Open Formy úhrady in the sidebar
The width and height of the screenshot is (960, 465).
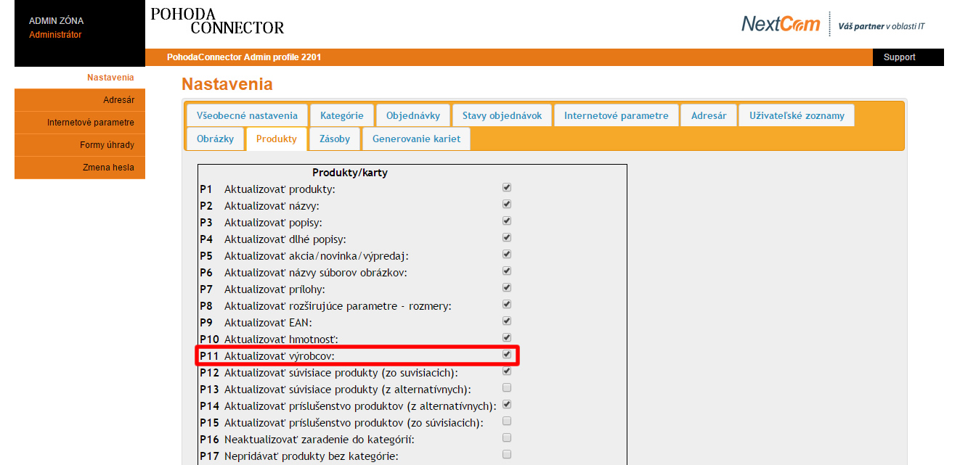[x=80, y=145]
